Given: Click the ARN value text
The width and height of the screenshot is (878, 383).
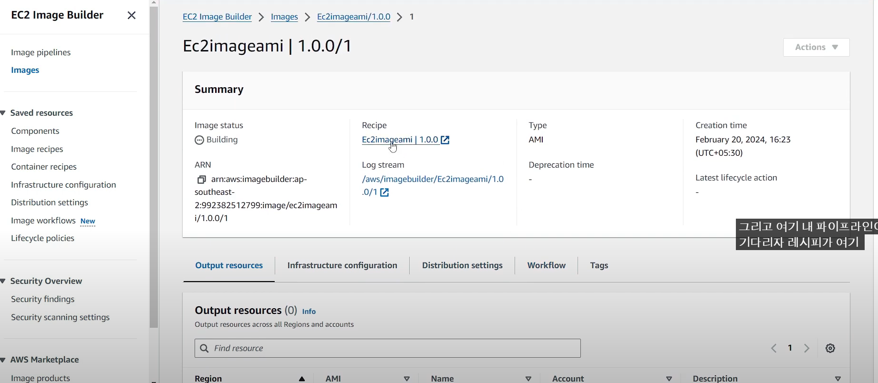Looking at the screenshot, I should pyautogui.click(x=266, y=199).
